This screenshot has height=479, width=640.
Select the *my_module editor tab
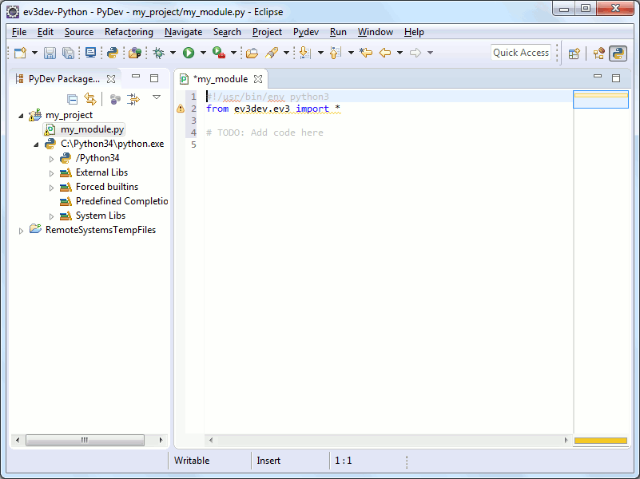tap(221, 79)
